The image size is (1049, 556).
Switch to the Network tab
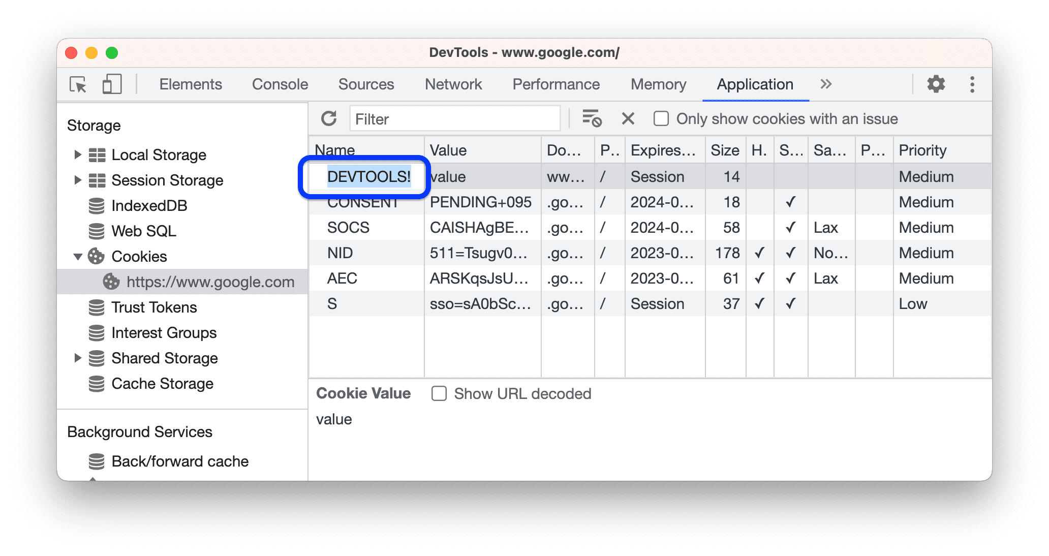[x=455, y=83]
